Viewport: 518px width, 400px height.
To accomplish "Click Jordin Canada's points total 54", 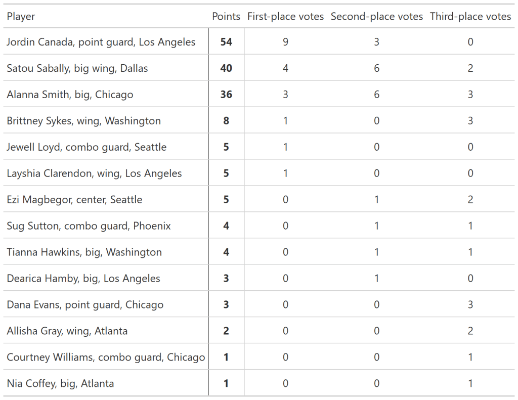I will pyautogui.click(x=226, y=42).
